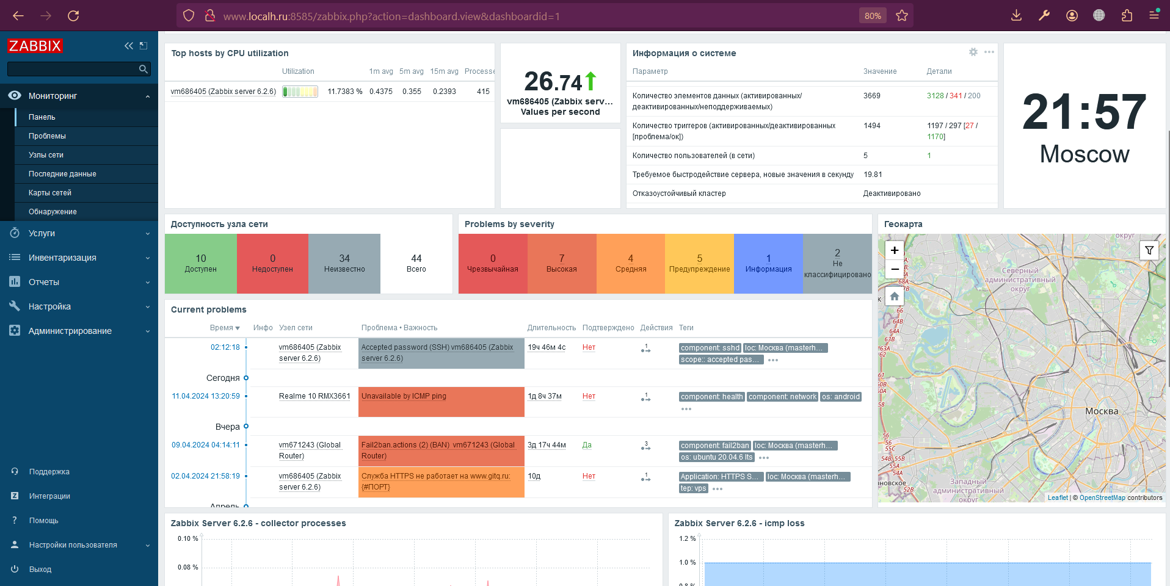Viewport: 1170px width, 586px height.
Task: Collapse the Мониторинг menu section
Action: click(x=79, y=96)
